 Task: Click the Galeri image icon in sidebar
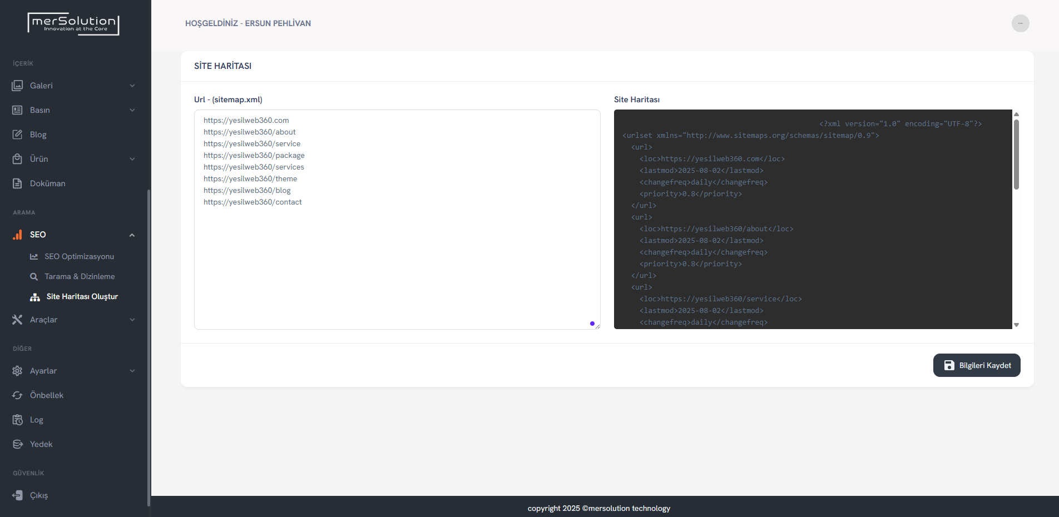tap(17, 86)
